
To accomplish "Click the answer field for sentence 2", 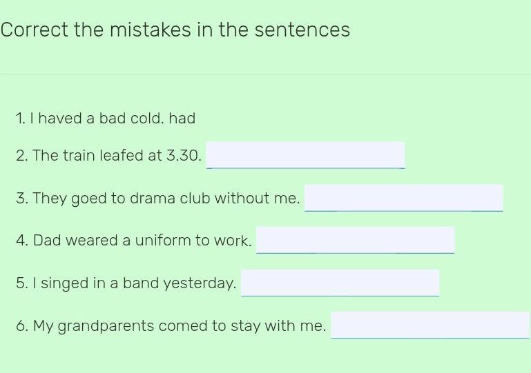I will tap(305, 155).
